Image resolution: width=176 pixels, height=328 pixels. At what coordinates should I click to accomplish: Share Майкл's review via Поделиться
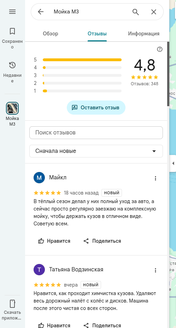point(102,241)
